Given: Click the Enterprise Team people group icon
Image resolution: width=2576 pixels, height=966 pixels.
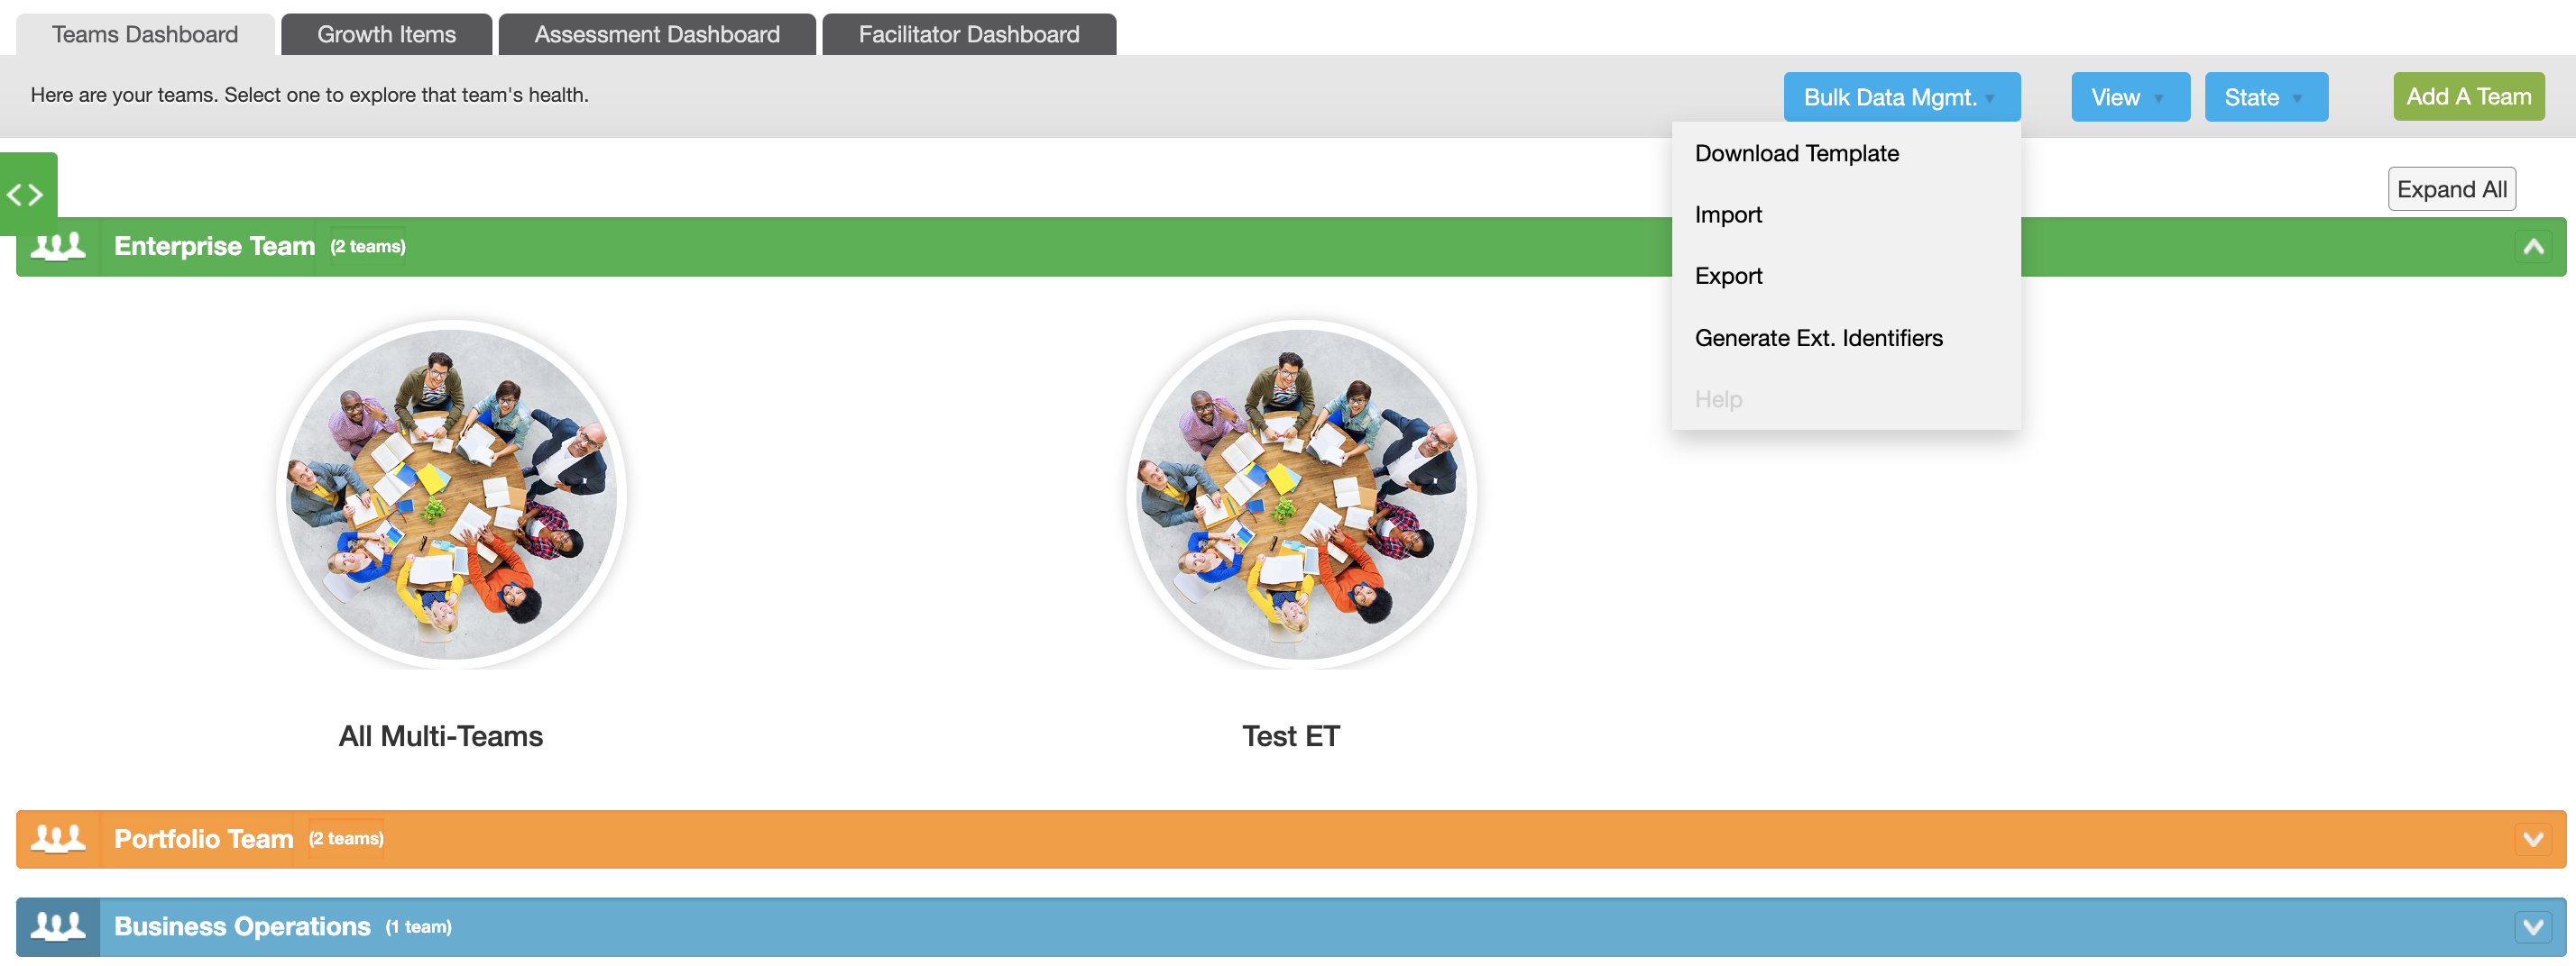Looking at the screenshot, I should click(58, 247).
